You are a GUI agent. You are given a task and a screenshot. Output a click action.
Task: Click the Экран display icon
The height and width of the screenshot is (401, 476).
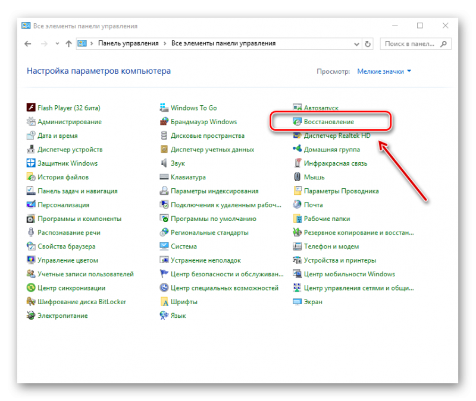pos(297,302)
